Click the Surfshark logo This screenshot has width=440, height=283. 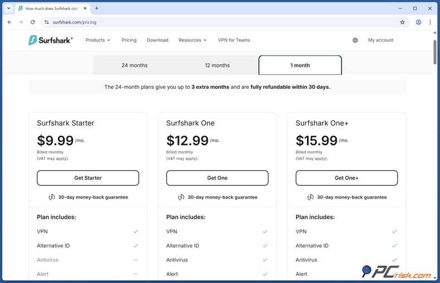pyautogui.click(x=50, y=40)
